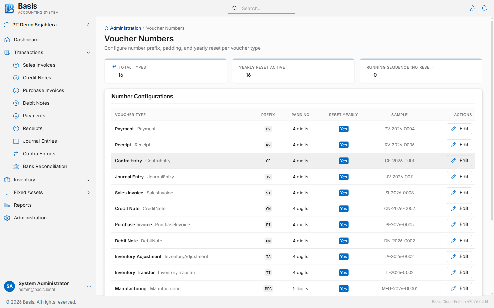Click the Yes reset badge for Payment

[343, 129]
